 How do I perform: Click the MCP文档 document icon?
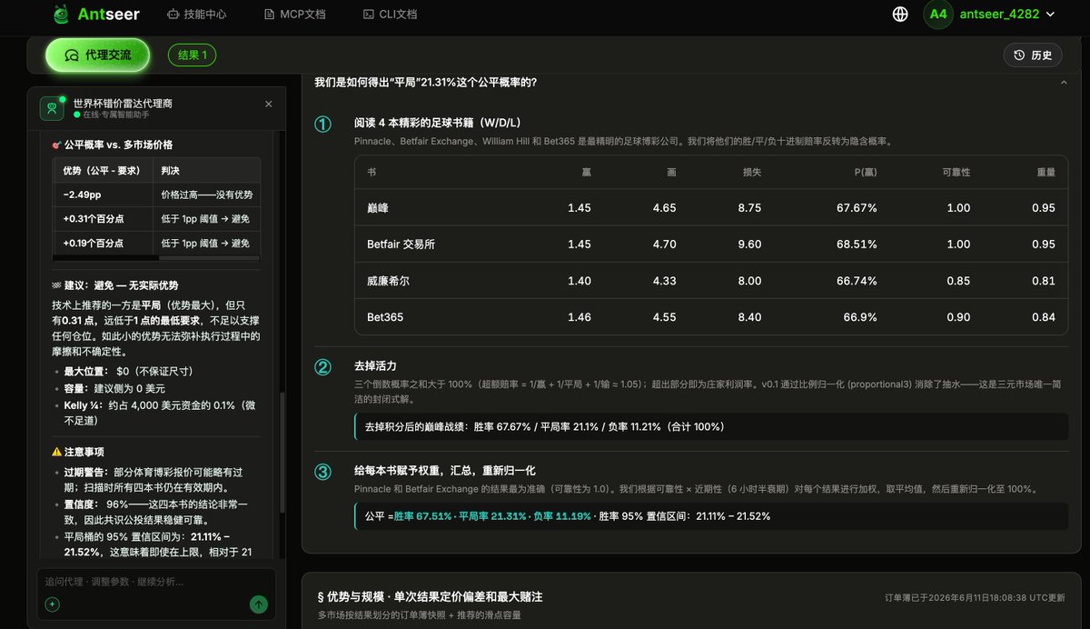point(269,15)
